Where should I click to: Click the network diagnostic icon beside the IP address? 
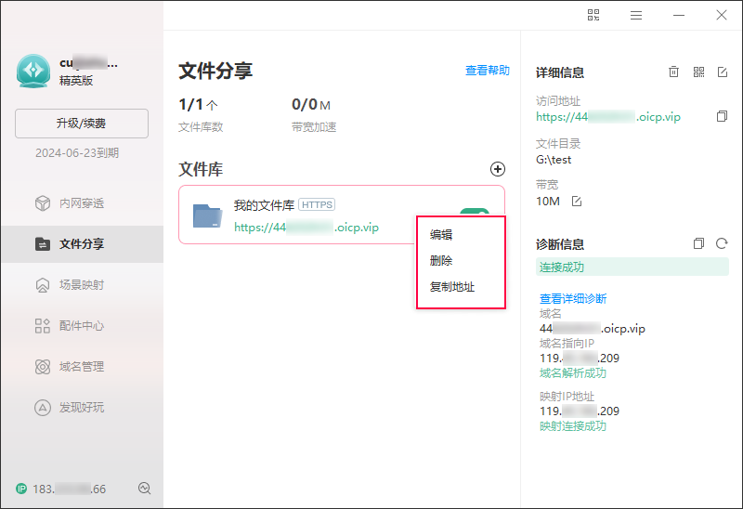(x=144, y=489)
